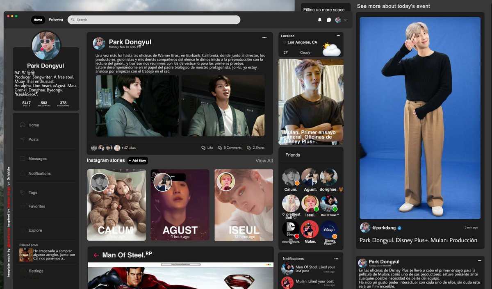Viewport: 492px width, 289px height.
Task: Switch to the Following tab
Action: click(x=56, y=20)
